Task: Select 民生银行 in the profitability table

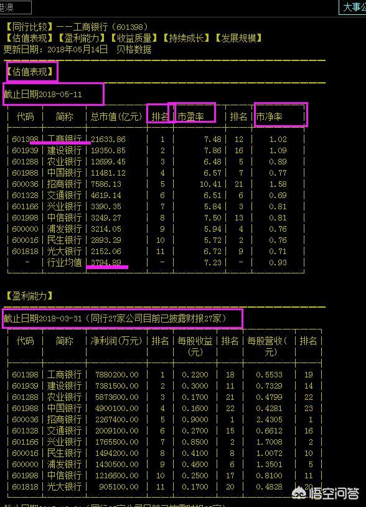Action: 64,453
